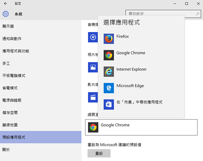Click 重設為 Microsoft 建議的預設值 text
This screenshot has width=203, height=161.
click(114, 145)
